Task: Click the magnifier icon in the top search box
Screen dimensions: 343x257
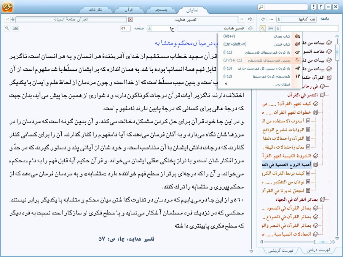Action: pyautogui.click(x=261, y=7)
